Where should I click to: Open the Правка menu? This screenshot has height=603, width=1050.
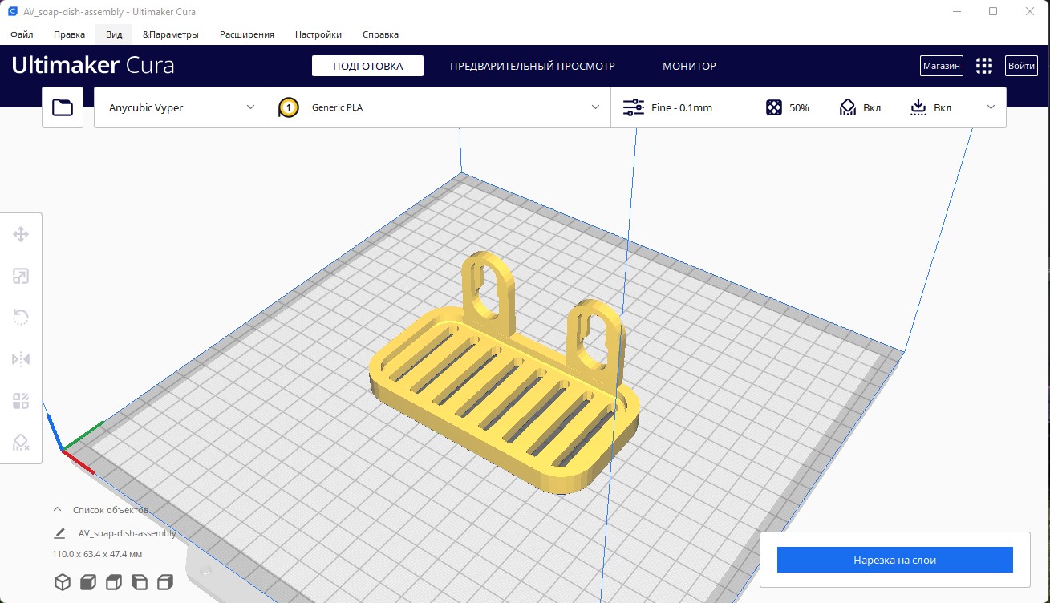click(x=69, y=34)
